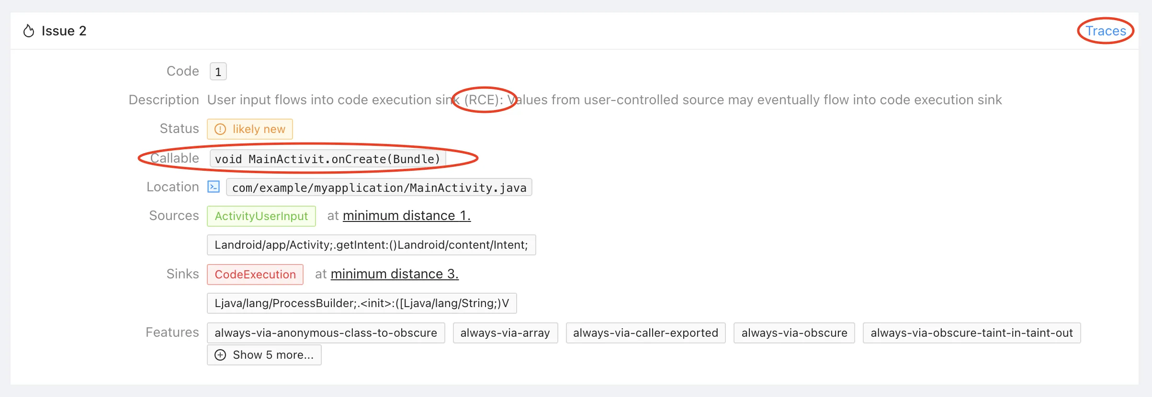Image resolution: width=1152 pixels, height=397 pixels.
Task: Open the Traces link
Action: pyautogui.click(x=1105, y=31)
